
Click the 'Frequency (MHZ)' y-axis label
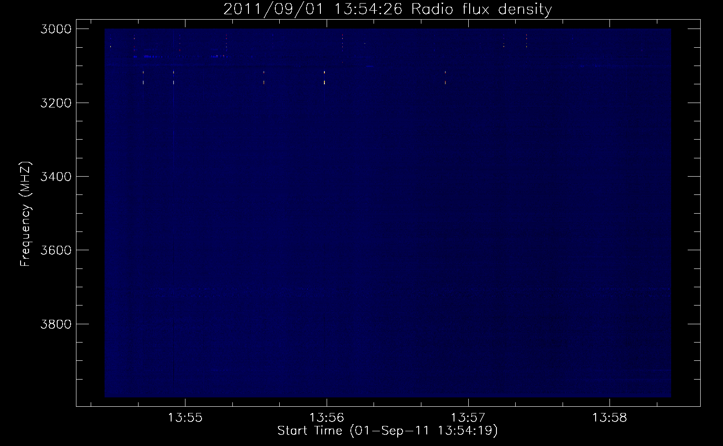click(25, 214)
